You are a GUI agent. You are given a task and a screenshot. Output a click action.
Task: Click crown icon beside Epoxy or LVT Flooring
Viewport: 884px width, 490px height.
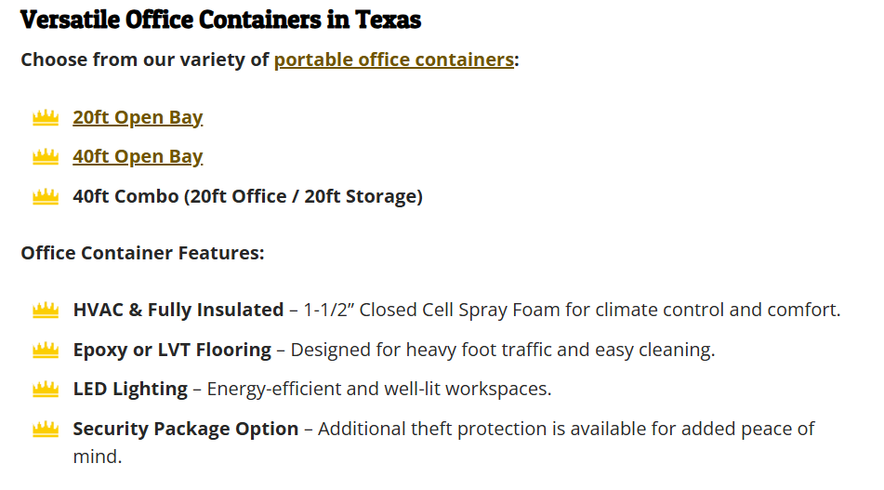point(46,351)
